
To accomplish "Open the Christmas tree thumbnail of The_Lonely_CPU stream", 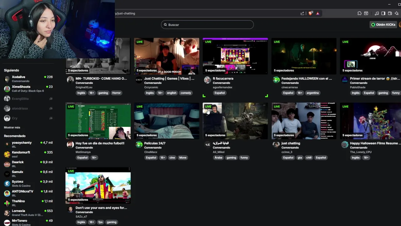I will tap(371, 121).
